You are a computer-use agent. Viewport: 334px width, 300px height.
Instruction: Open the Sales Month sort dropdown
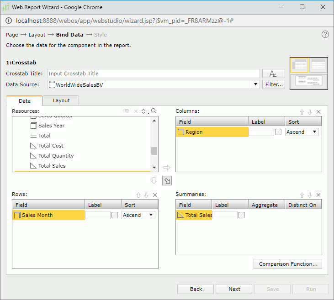(138, 215)
